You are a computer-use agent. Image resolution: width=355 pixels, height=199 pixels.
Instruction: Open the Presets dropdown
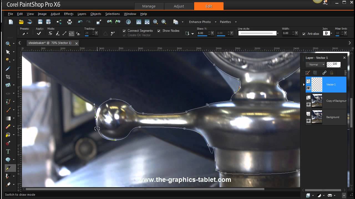coord(25,33)
